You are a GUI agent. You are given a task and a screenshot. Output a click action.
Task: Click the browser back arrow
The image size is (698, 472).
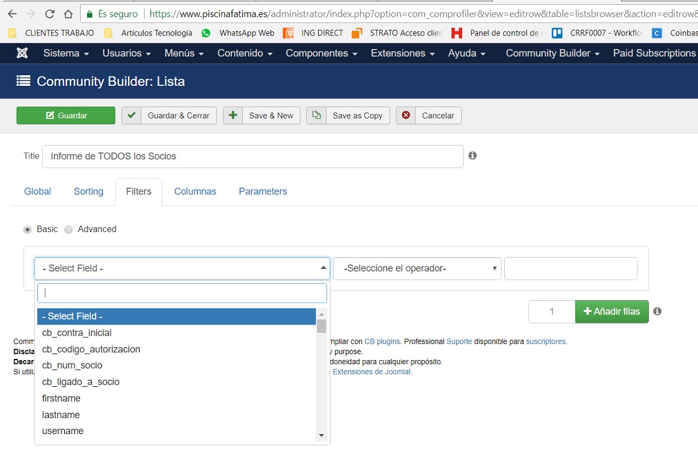(x=12, y=14)
